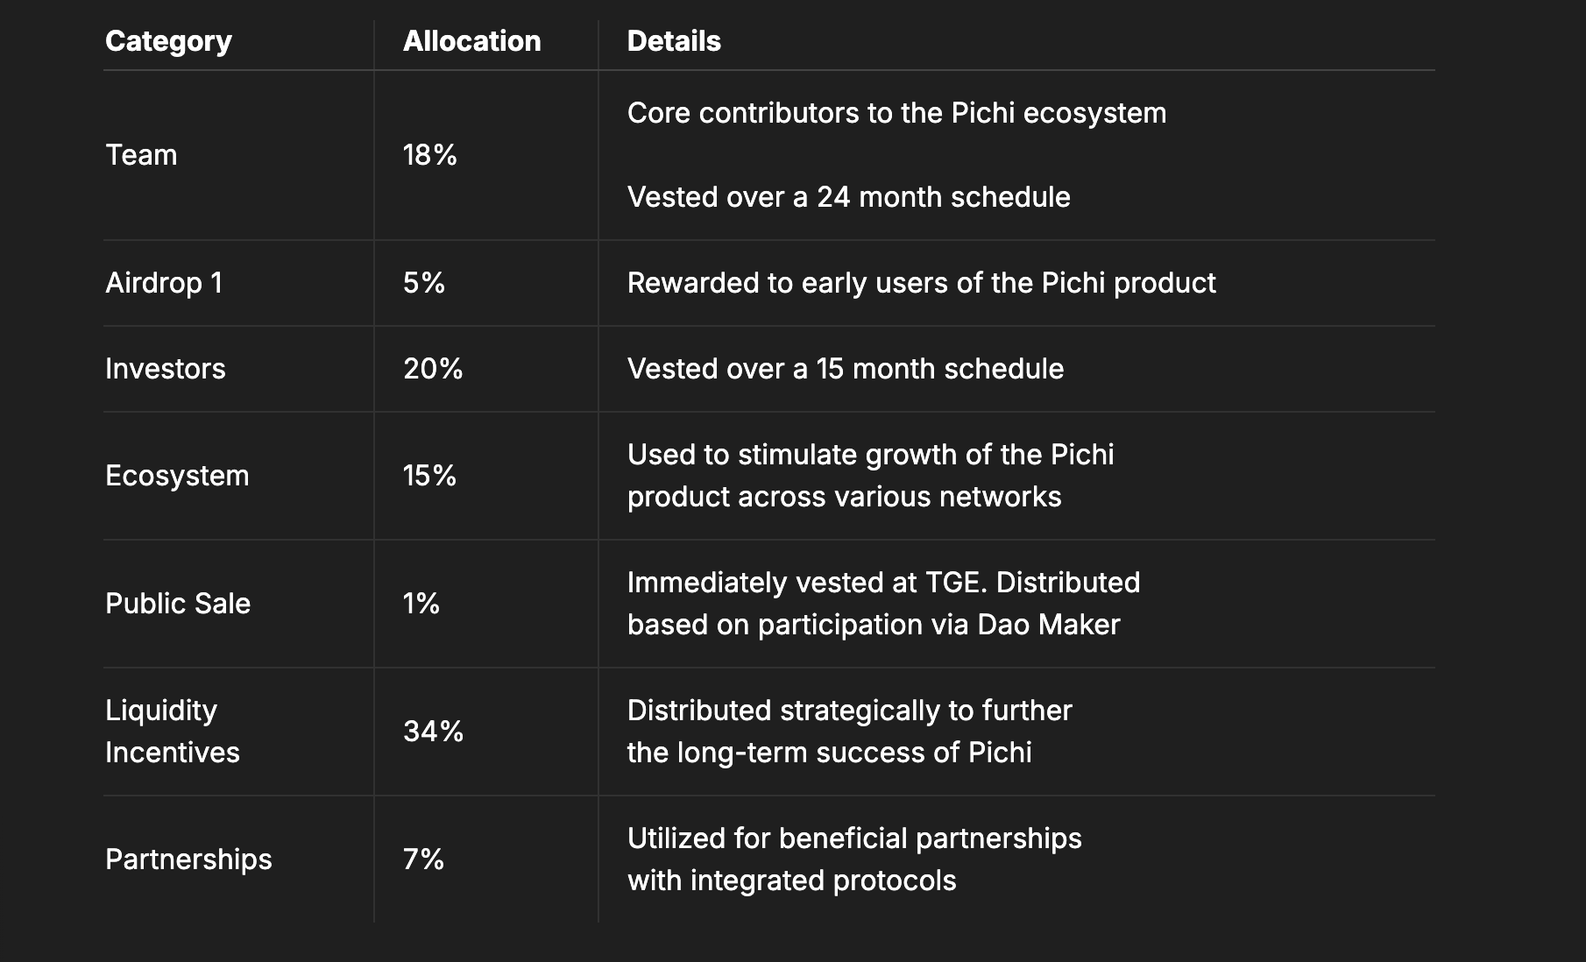1586x962 pixels.
Task: Select the Airdrop 1 row label
Action: click(x=164, y=283)
